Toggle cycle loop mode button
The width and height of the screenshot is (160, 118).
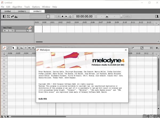pos(70,17)
